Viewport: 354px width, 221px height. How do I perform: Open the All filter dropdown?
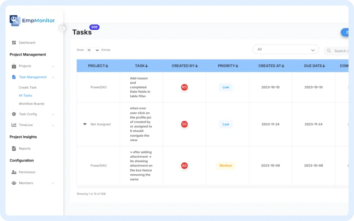(x=285, y=50)
